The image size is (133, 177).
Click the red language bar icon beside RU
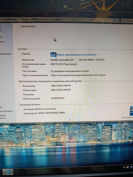(128, 167)
